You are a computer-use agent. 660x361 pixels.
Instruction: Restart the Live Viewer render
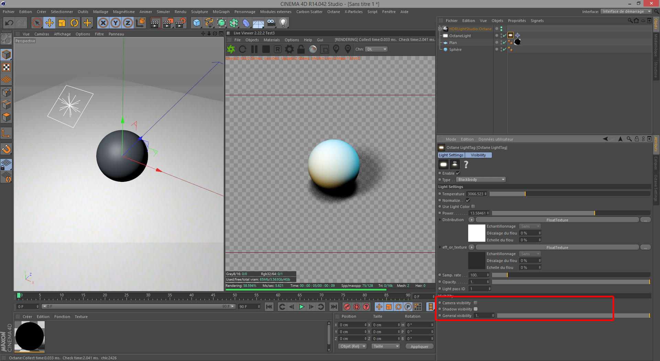click(x=243, y=49)
